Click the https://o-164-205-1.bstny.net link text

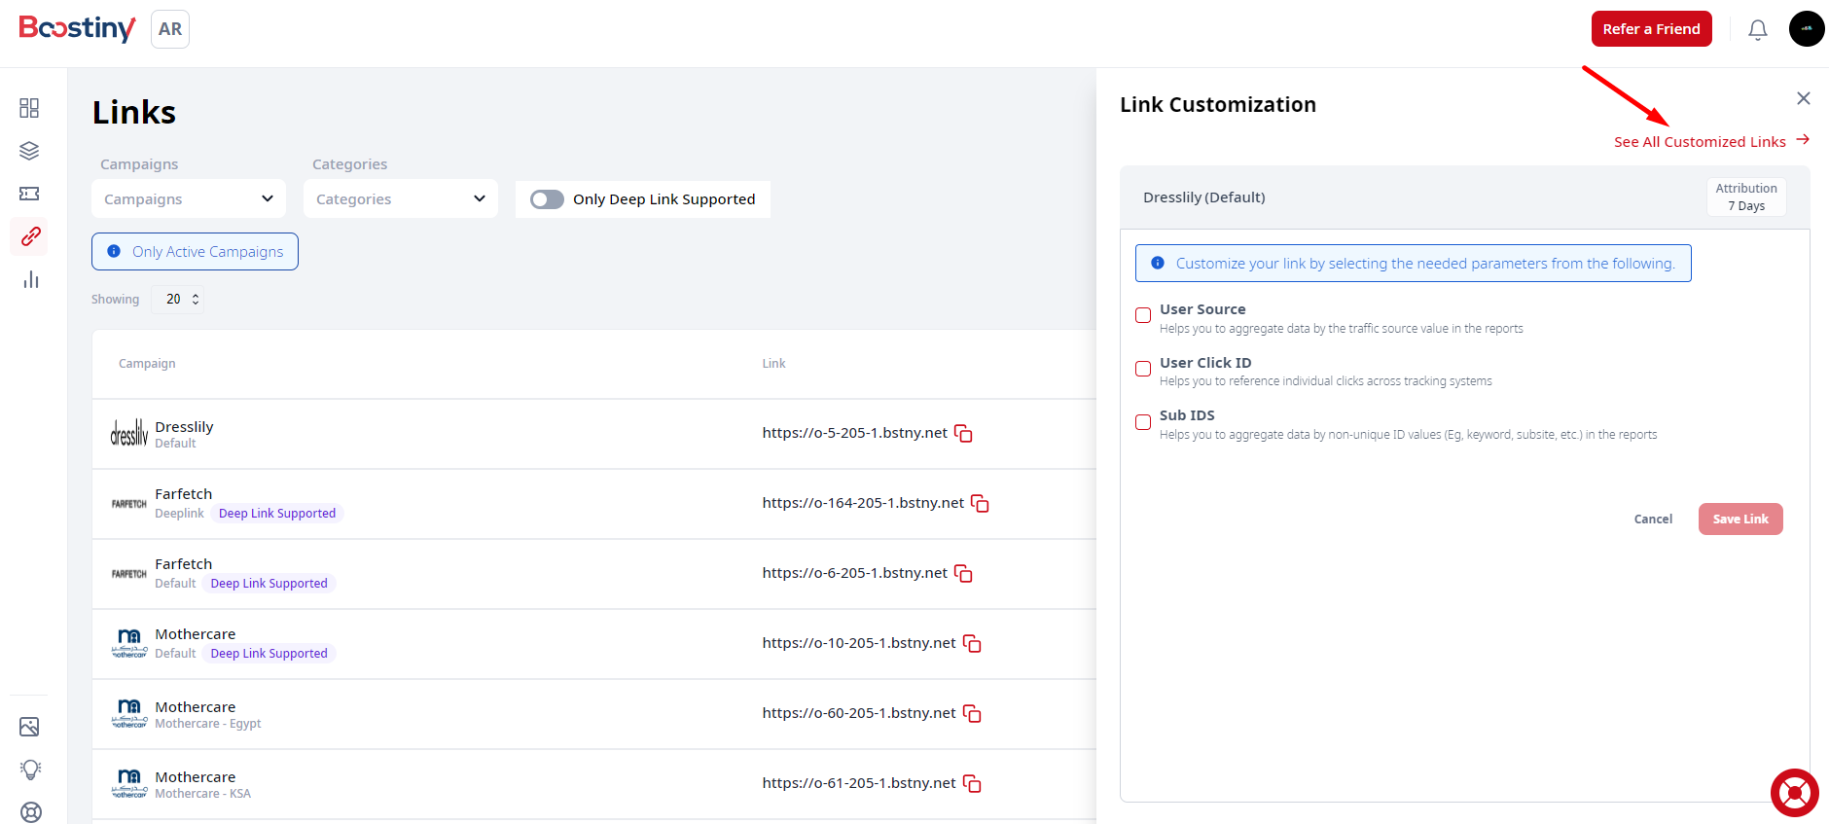[x=863, y=503]
